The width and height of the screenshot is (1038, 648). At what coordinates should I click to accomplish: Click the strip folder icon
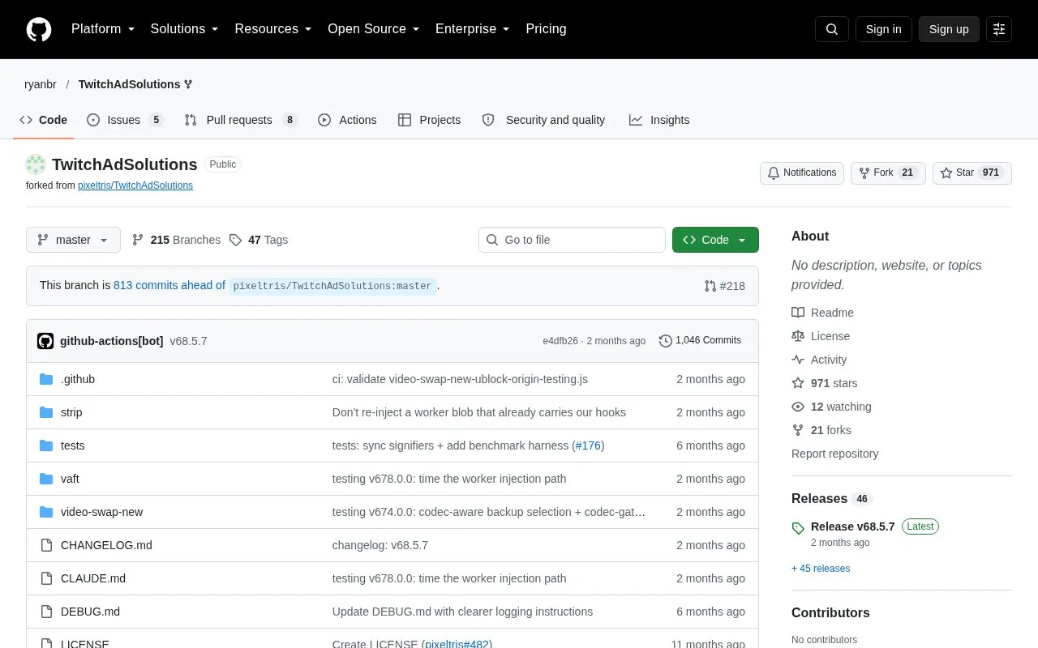point(46,412)
